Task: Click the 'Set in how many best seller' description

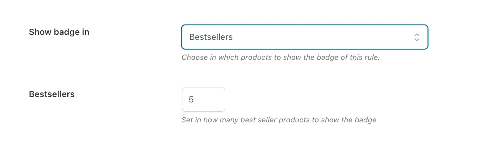Action: coord(279,120)
